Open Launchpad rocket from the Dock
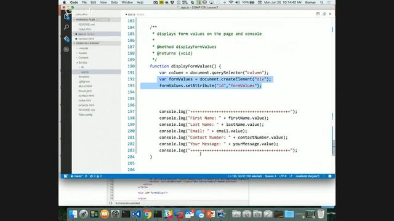This screenshot has width=394, height=221. tap(84, 214)
